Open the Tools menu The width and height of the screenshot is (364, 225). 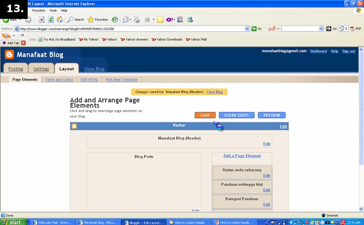click(53, 11)
